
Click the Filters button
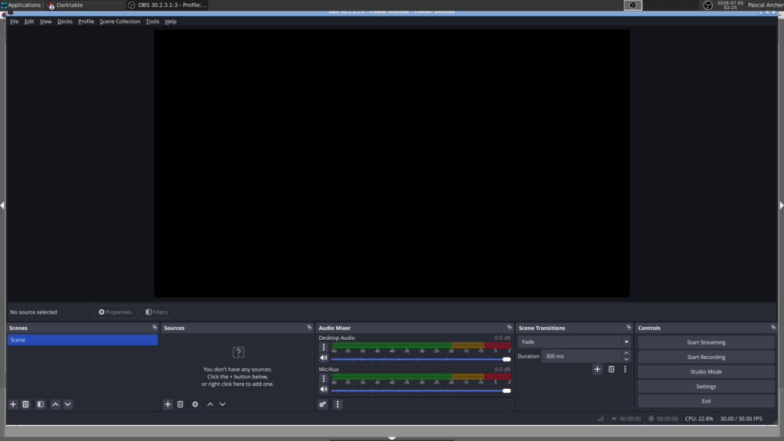156,312
